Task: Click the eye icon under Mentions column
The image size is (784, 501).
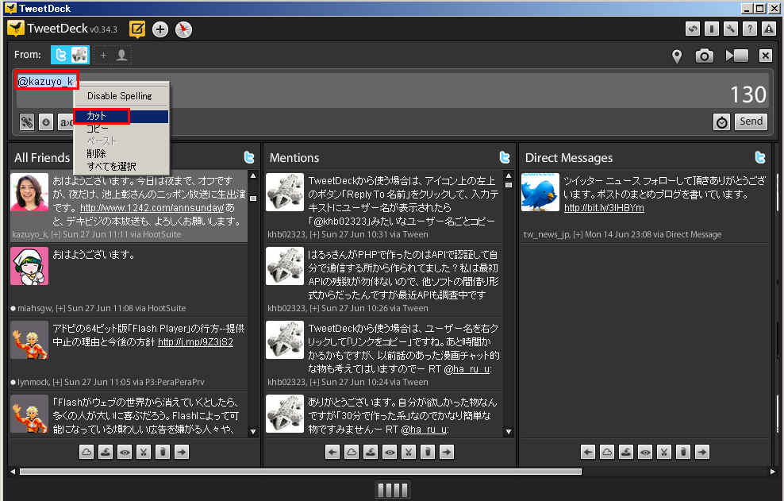Action: (x=390, y=453)
